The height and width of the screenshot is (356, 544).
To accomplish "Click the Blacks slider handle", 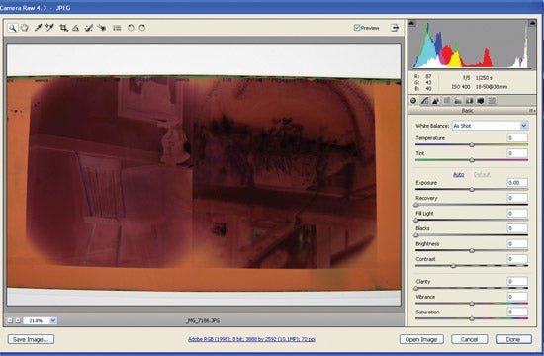I will tap(416, 235).
